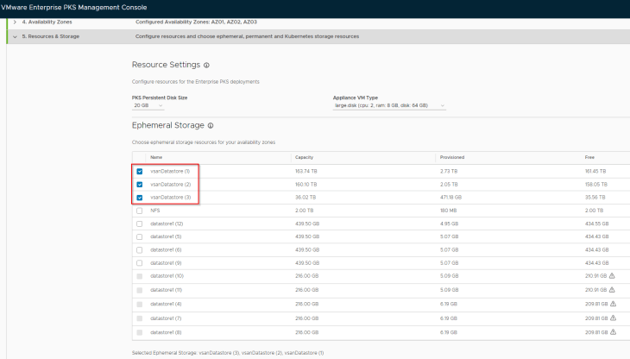This screenshot has height=359, width=630.
Task: Expand the 4. Availability Zones section
Action: pyautogui.click(x=15, y=22)
